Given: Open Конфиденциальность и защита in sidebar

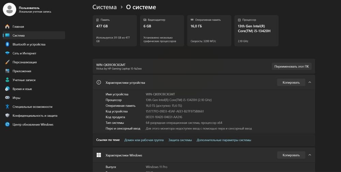Looking at the screenshot, I should [x=34, y=115].
